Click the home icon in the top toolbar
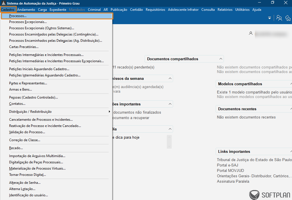This screenshot has width=292, height=200. click(288, 18)
